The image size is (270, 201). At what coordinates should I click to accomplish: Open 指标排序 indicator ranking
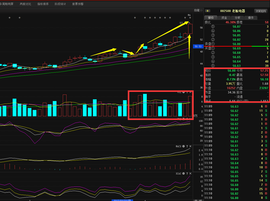43,3
